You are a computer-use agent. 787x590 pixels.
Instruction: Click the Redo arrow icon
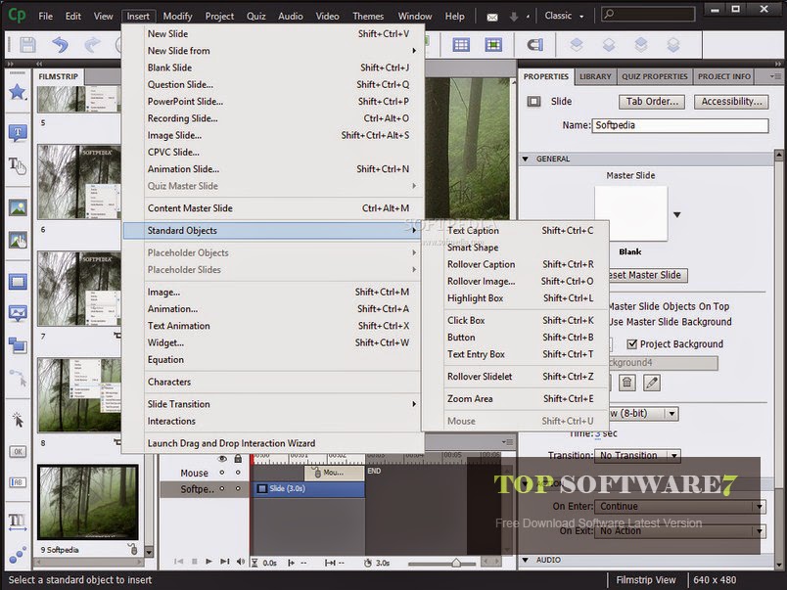(92, 45)
